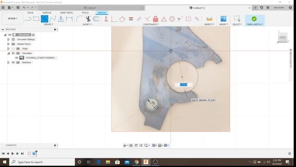296x167 pixels.
Task: Expand the Sketches node
Action: click(8, 63)
